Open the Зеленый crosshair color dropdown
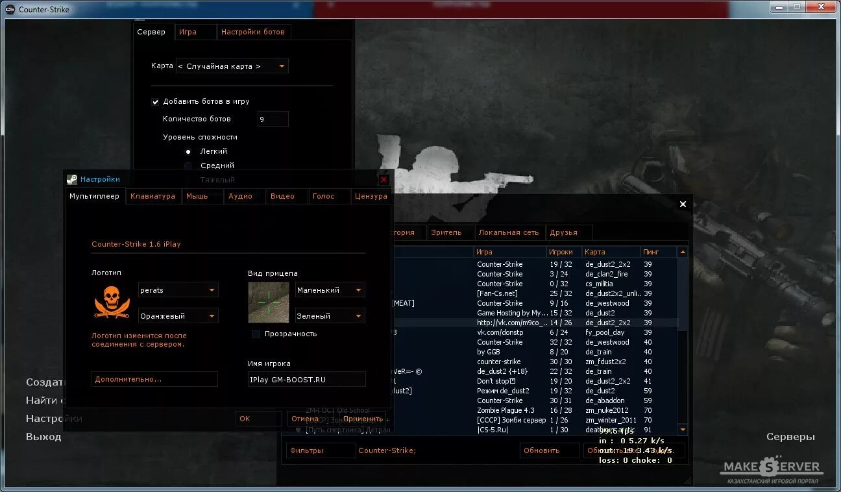The width and height of the screenshot is (841, 492). click(330, 316)
